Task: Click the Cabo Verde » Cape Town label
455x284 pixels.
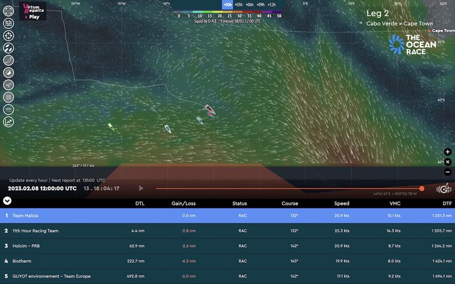Action: 400,23
